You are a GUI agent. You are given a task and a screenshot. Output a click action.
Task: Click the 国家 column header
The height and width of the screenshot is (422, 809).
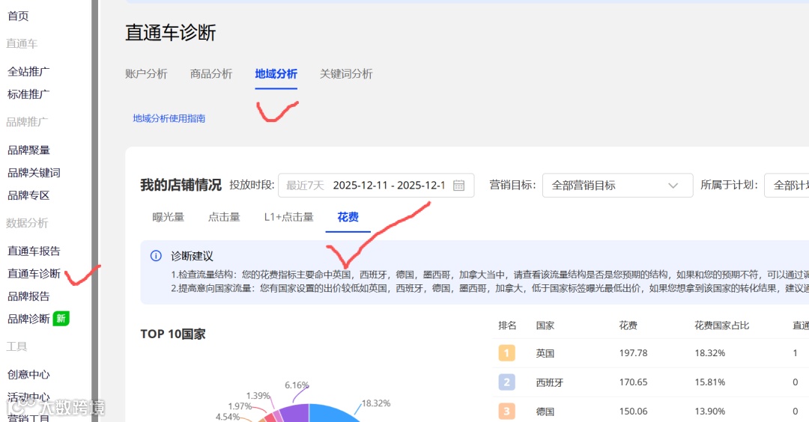[x=545, y=325]
